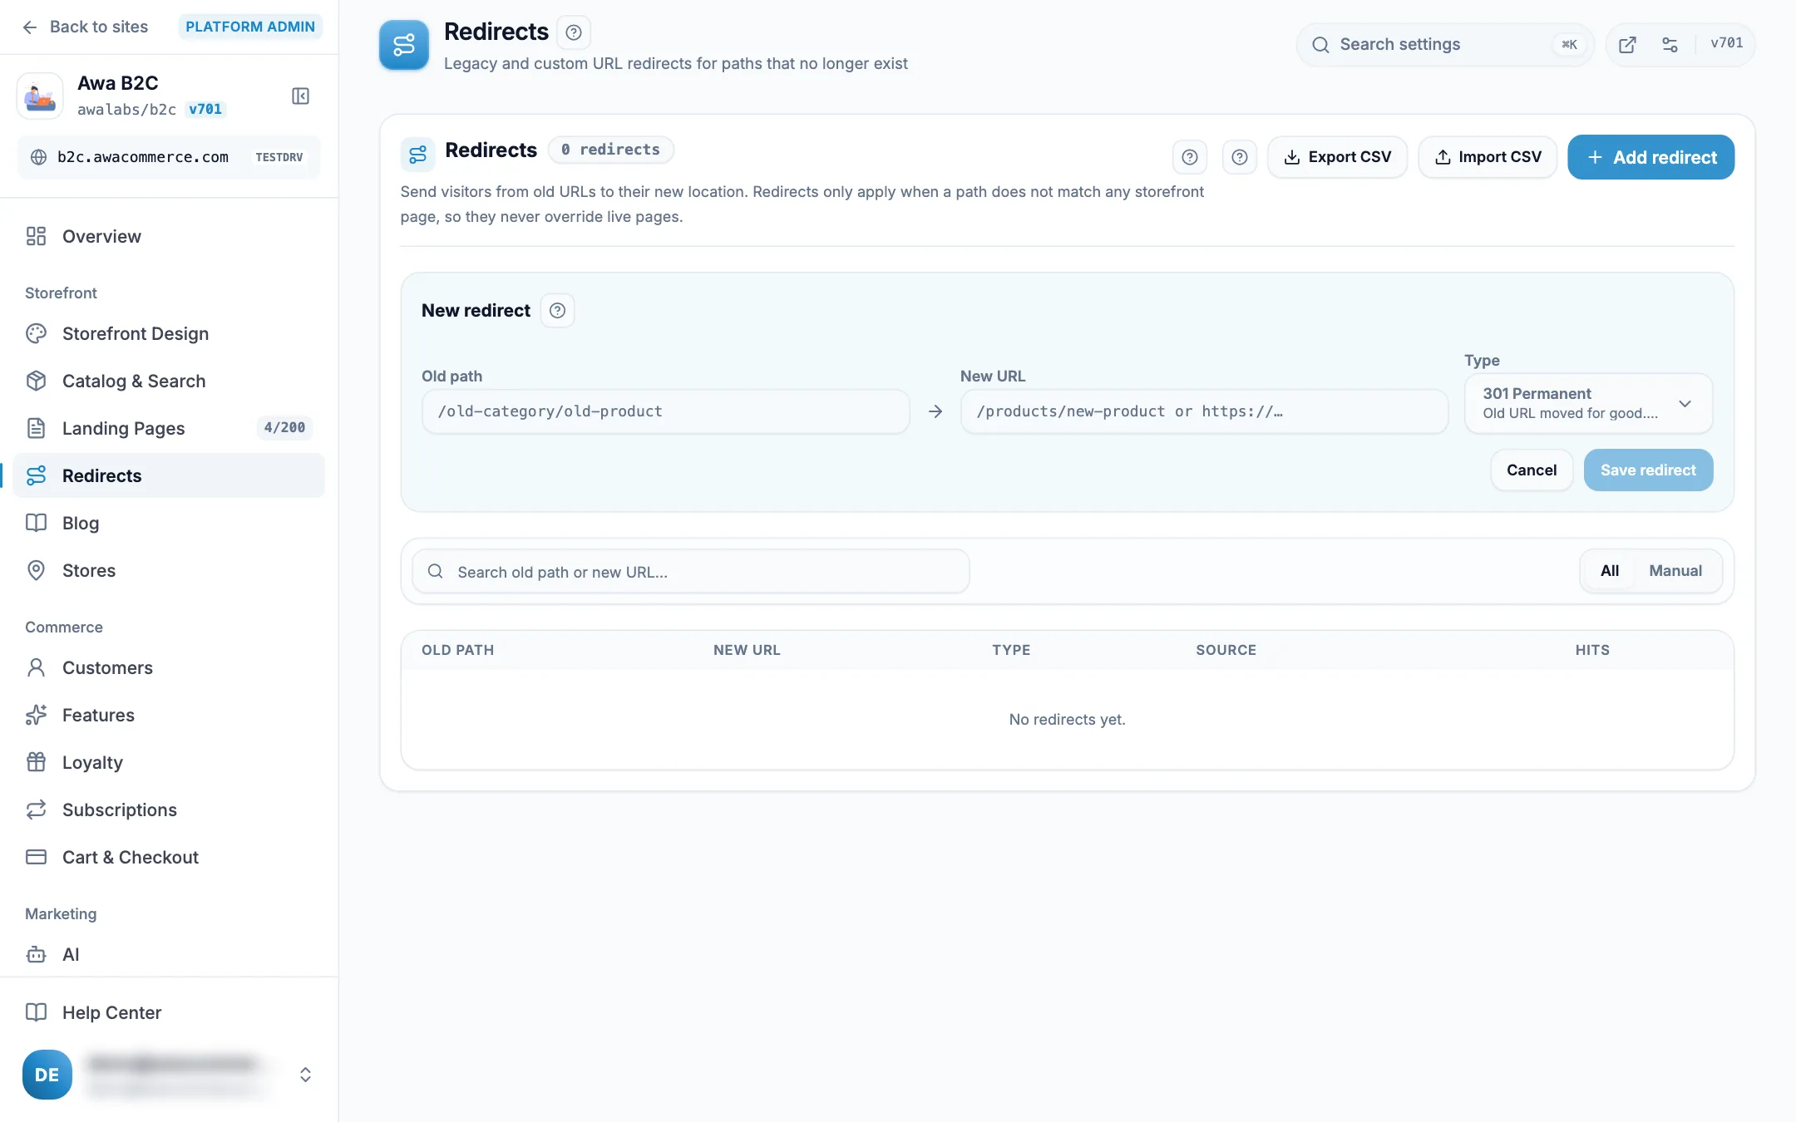Click the AI robot icon
The width and height of the screenshot is (1796, 1122).
[36, 954]
